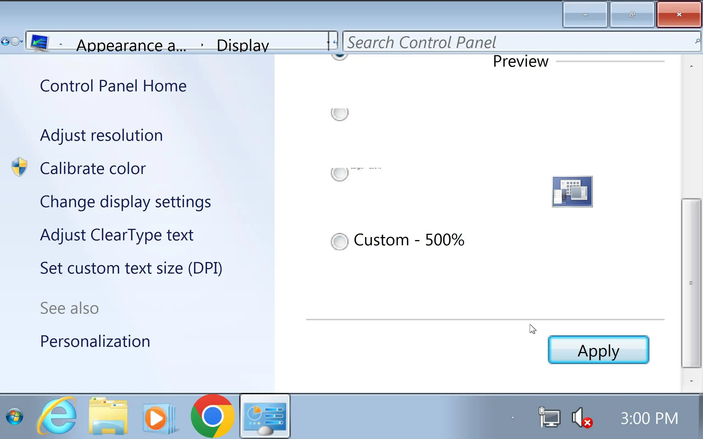Click the Display icon in address bar
Image resolution: width=703 pixels, height=439 pixels.
tap(40, 42)
